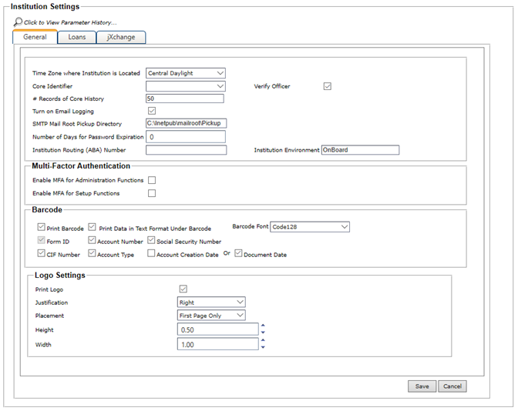The height and width of the screenshot is (411, 518).
Task: Uncheck the Social Security Number checkbox
Action: [x=151, y=241]
